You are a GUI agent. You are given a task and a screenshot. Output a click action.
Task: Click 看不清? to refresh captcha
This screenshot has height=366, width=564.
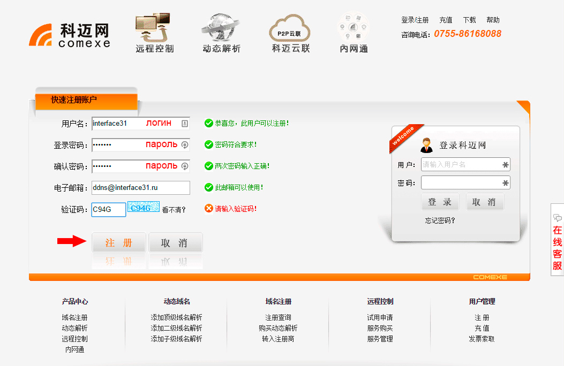(x=174, y=210)
